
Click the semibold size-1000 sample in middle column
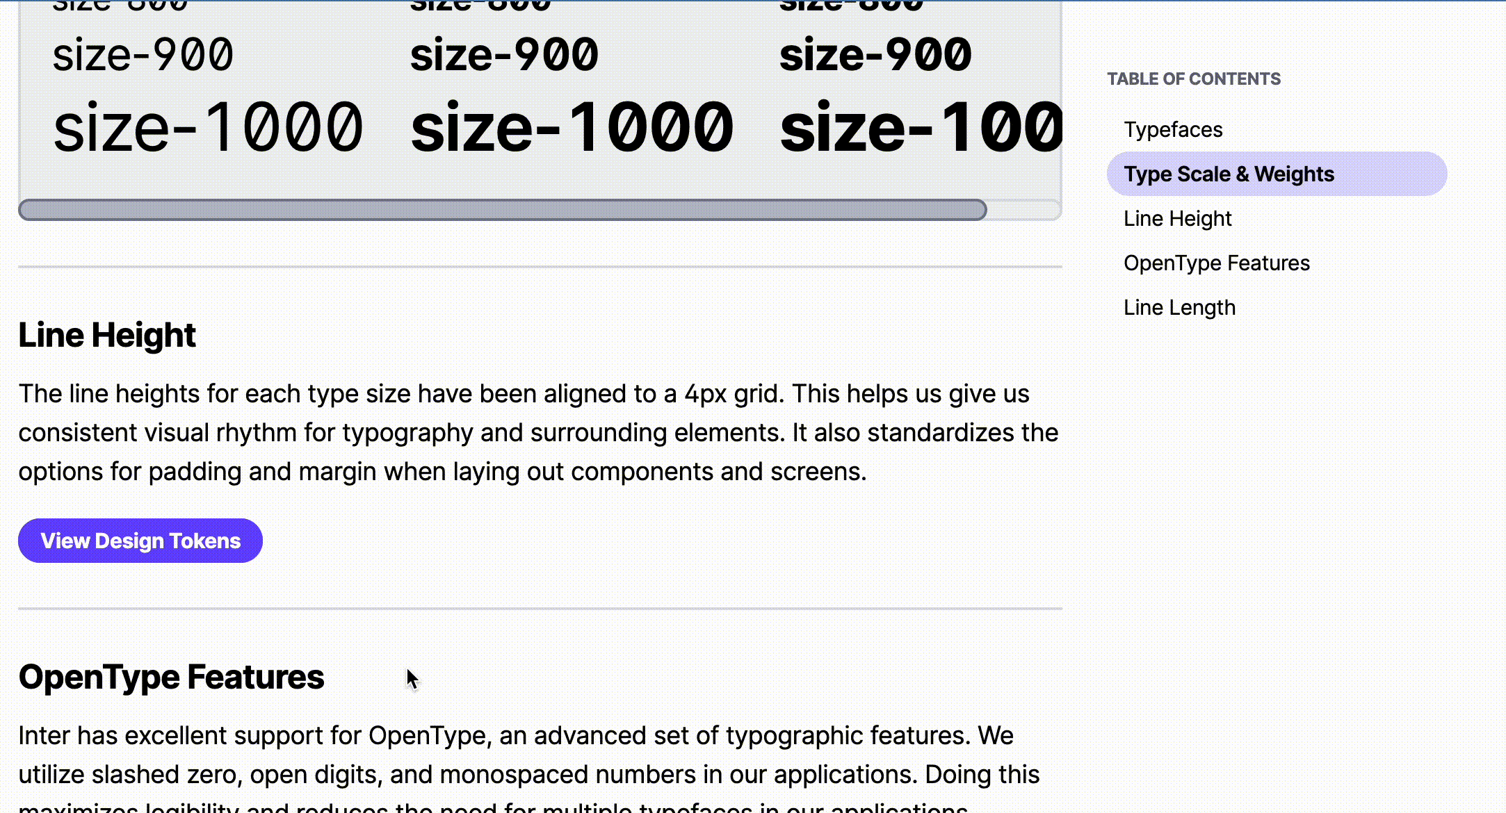(572, 127)
